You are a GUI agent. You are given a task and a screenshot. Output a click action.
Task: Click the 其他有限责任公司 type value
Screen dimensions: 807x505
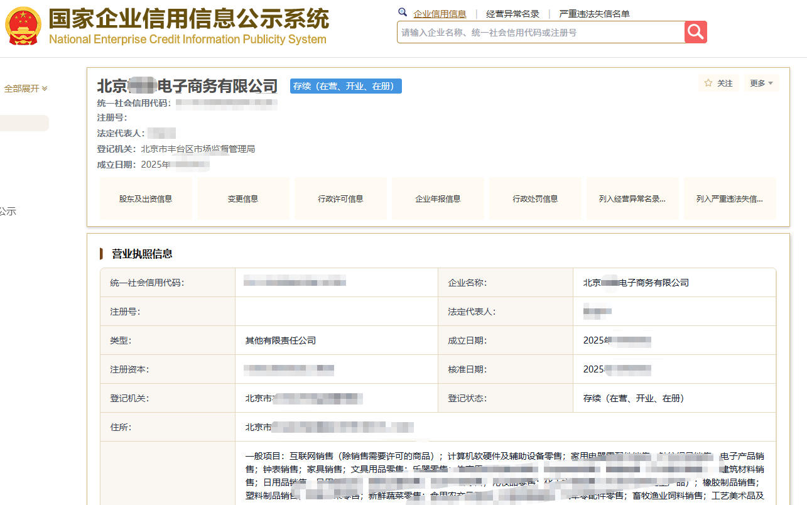tap(281, 340)
